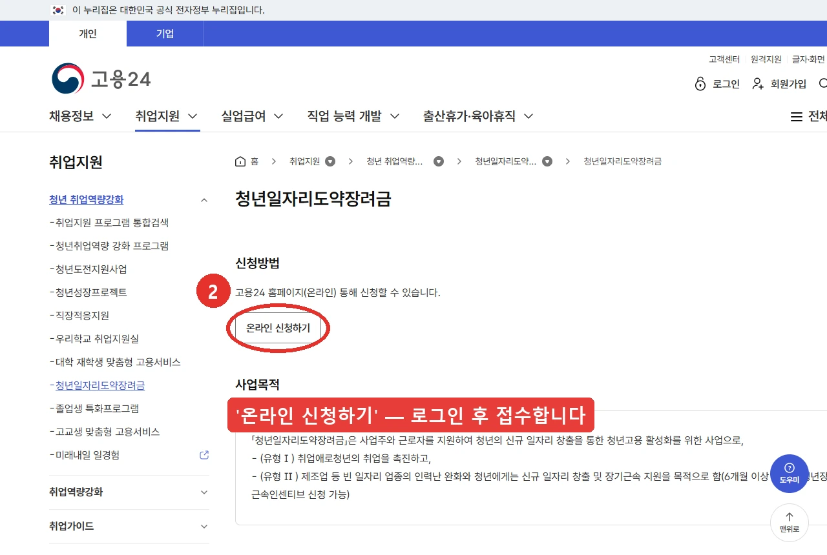Switch to the 기업 tab
Screen dimensions: 827x555
click(x=165, y=34)
